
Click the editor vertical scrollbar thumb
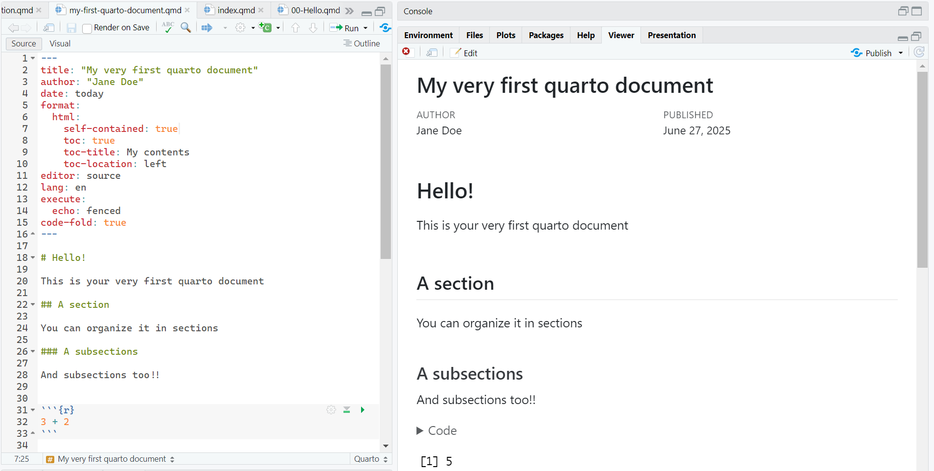[386, 161]
